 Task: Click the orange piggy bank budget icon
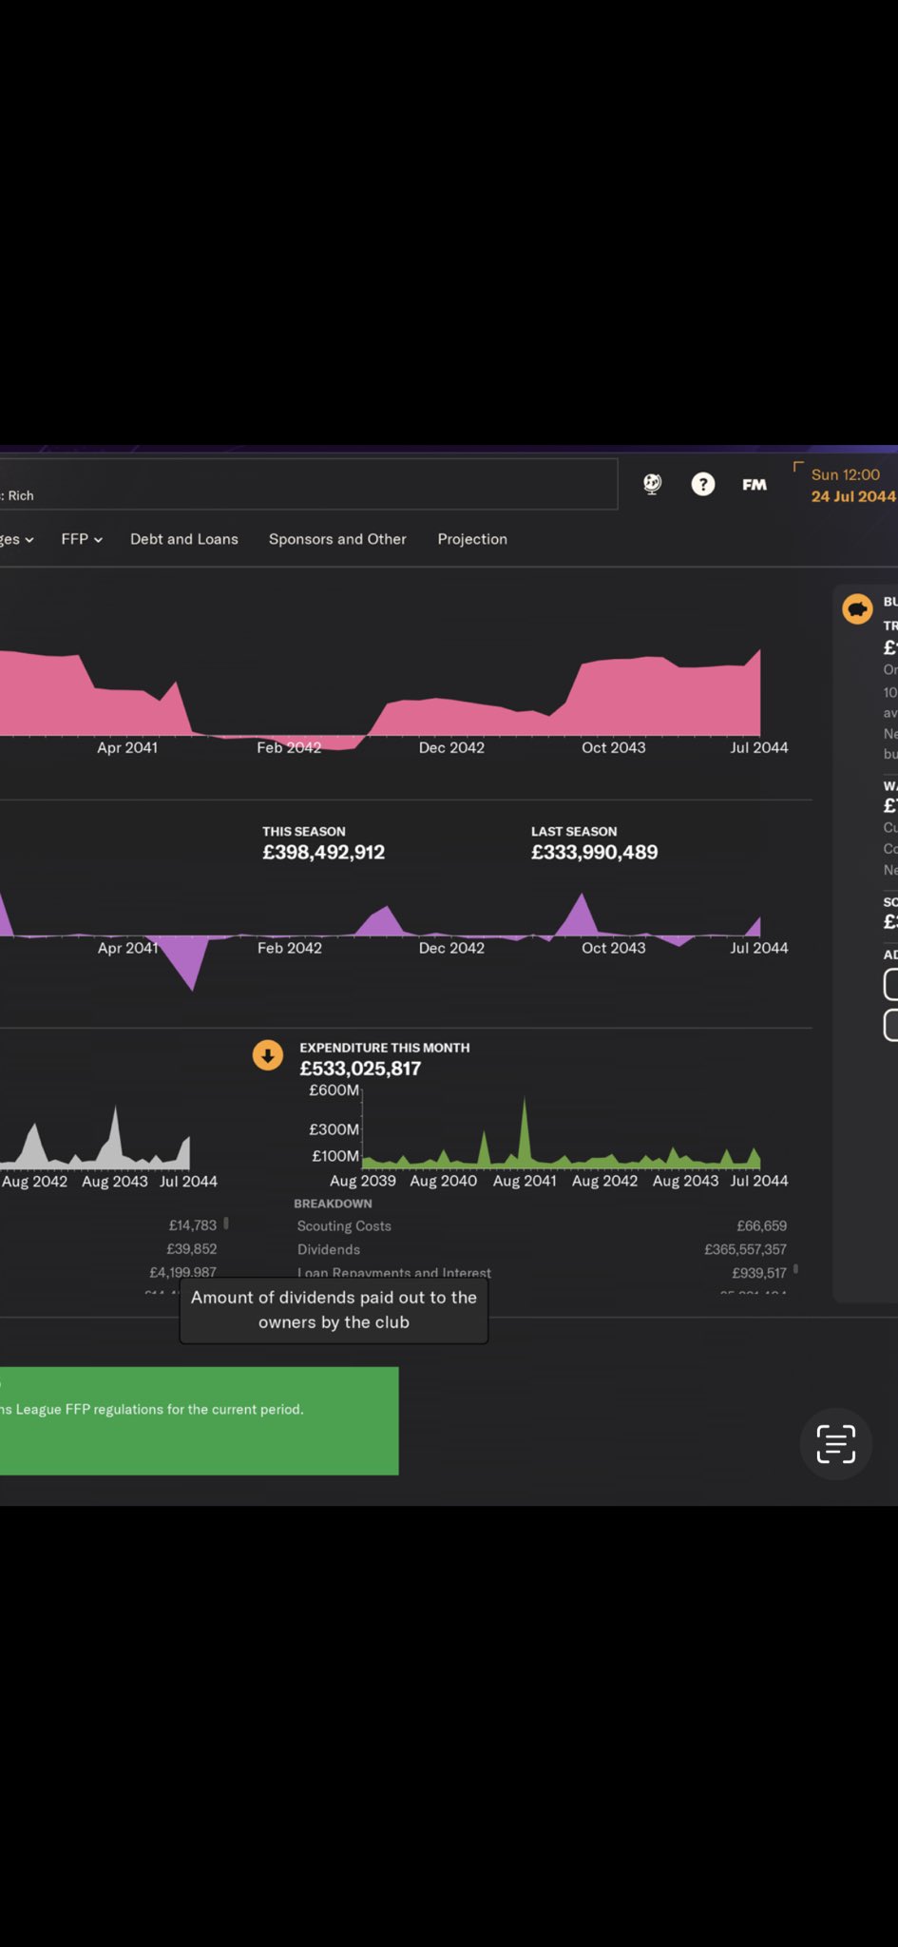coord(857,608)
